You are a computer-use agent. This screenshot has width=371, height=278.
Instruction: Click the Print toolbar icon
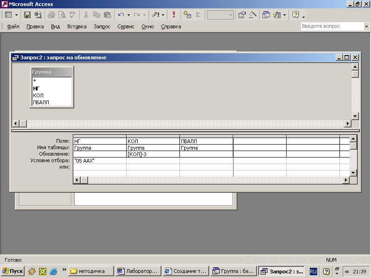pyautogui.click(x=51, y=15)
